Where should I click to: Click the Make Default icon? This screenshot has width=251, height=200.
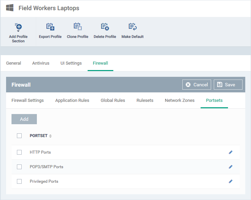pos(133,27)
